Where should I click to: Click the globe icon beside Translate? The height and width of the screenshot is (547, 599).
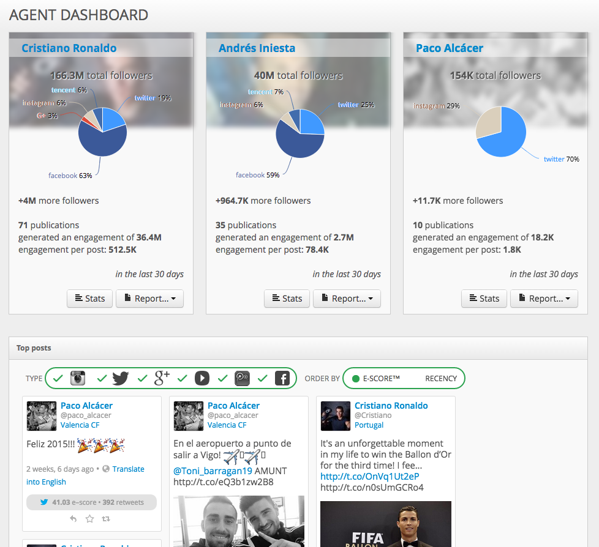click(106, 469)
